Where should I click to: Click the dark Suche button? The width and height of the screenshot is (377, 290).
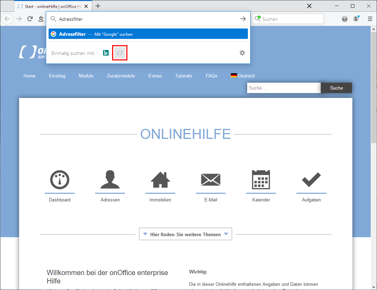[336, 88]
